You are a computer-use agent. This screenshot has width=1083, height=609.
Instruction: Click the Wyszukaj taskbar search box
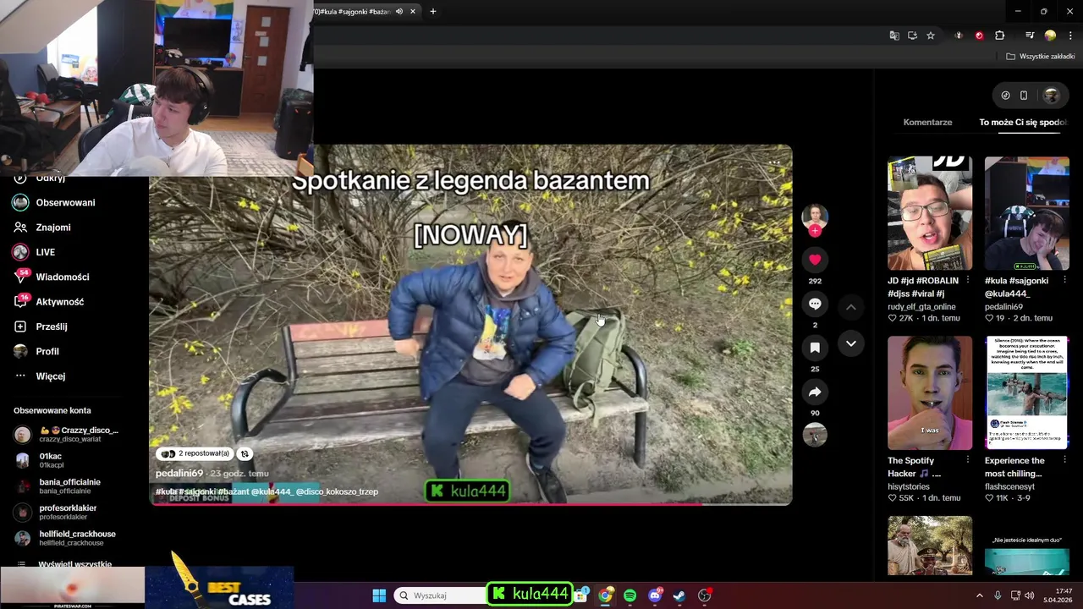(440, 595)
